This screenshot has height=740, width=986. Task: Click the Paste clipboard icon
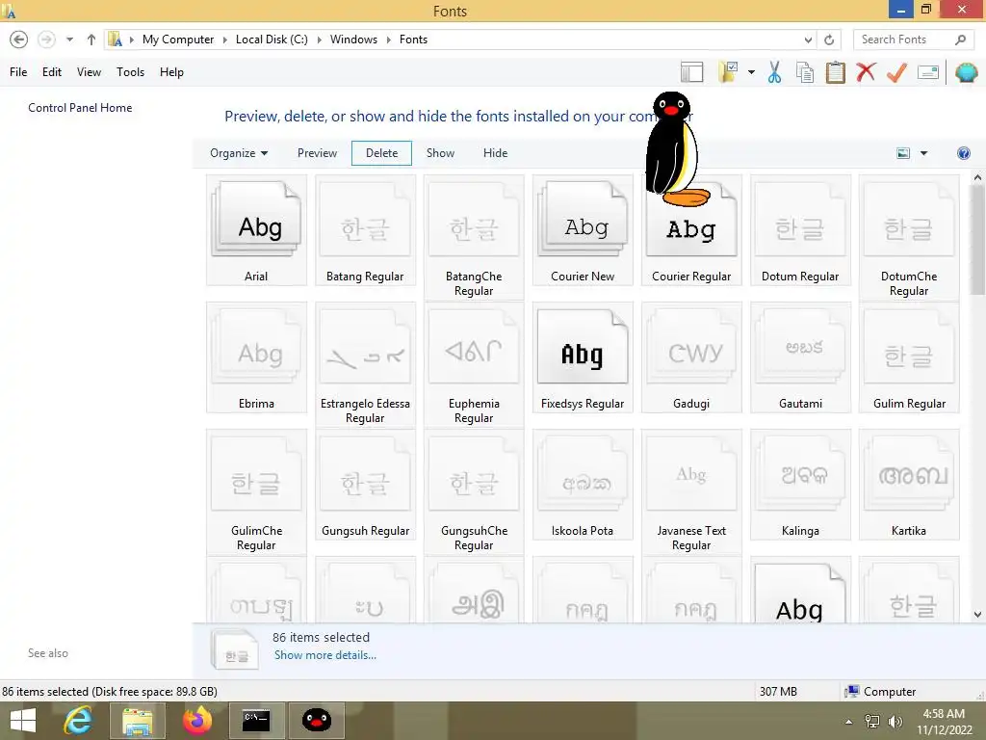[x=835, y=72]
